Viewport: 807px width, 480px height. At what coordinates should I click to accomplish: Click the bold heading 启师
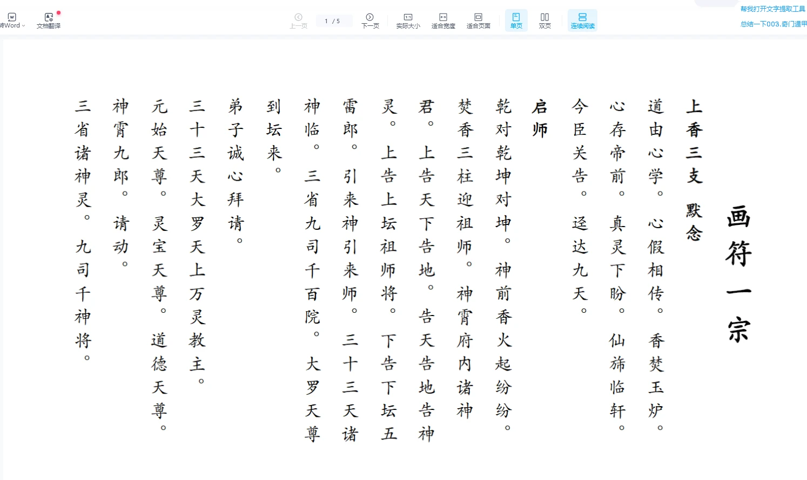coord(540,118)
